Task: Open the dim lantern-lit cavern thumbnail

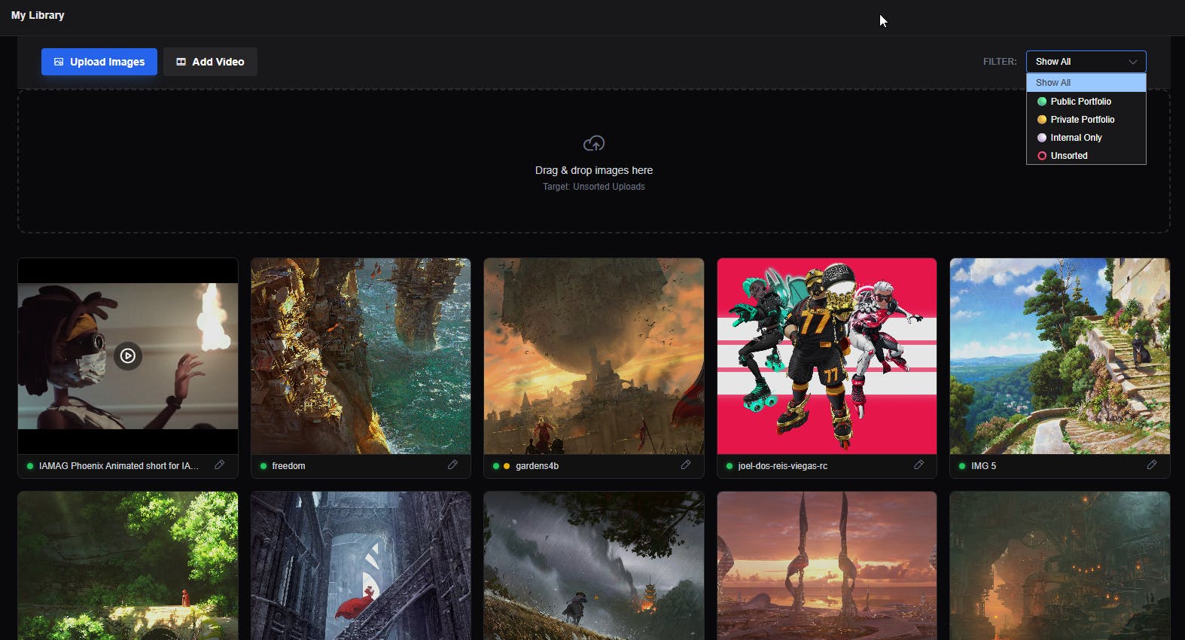Action: (x=1060, y=565)
